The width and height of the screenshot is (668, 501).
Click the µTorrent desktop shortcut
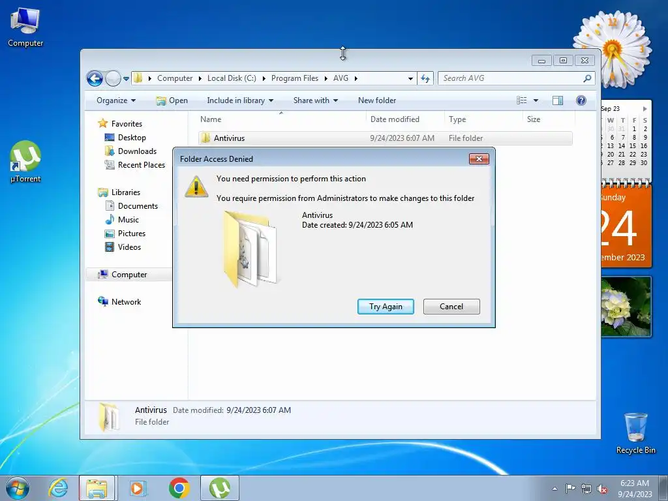pyautogui.click(x=25, y=162)
